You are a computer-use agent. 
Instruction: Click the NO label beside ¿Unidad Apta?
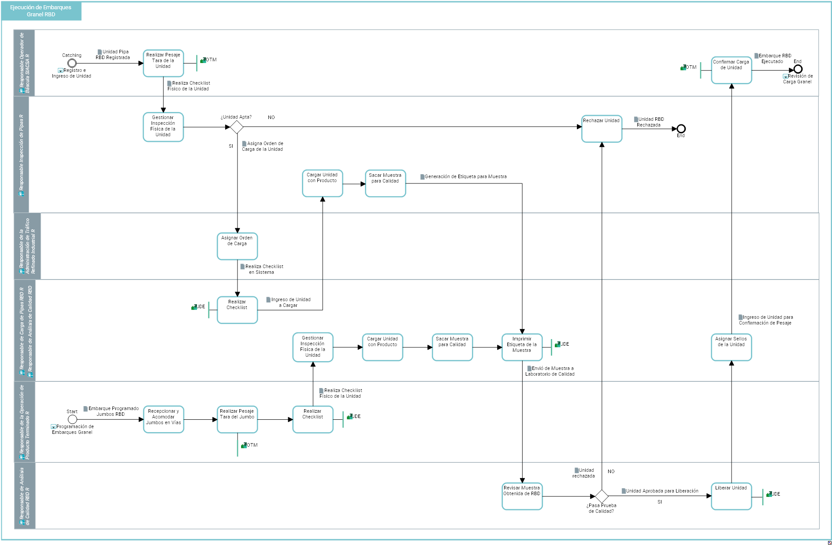coord(271,117)
